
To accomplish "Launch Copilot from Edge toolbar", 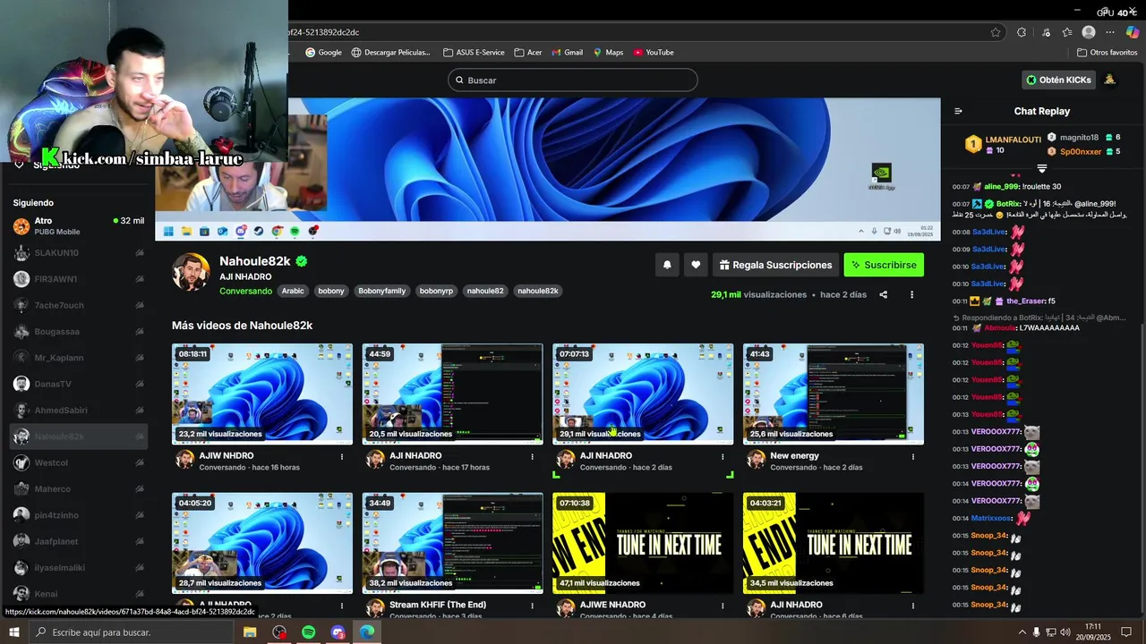I will pyautogui.click(x=1133, y=32).
